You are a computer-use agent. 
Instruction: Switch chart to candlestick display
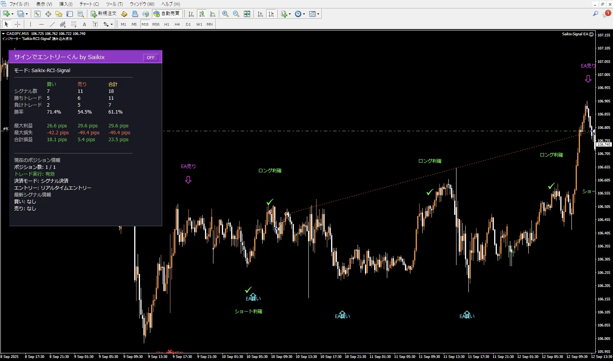coord(202,14)
